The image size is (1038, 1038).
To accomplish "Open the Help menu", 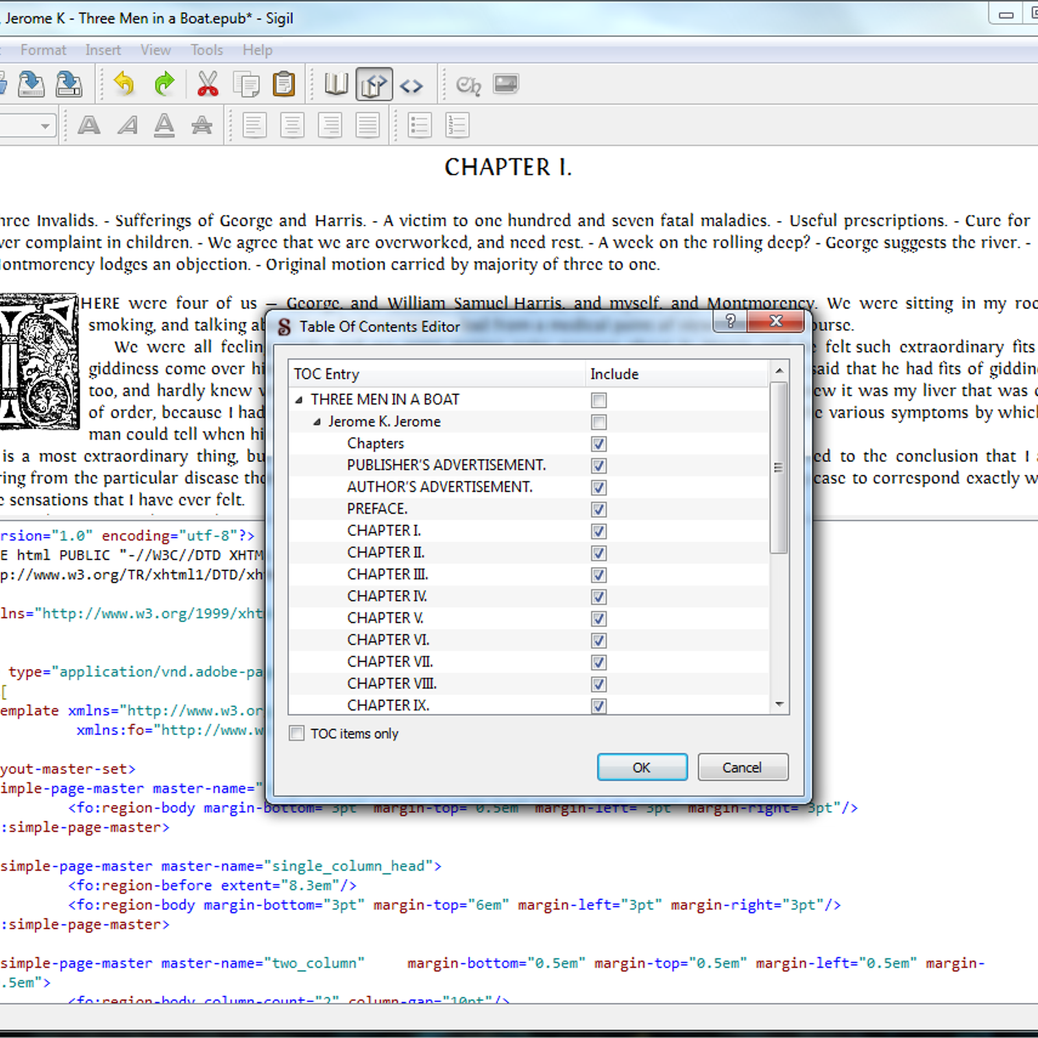I will [x=258, y=50].
